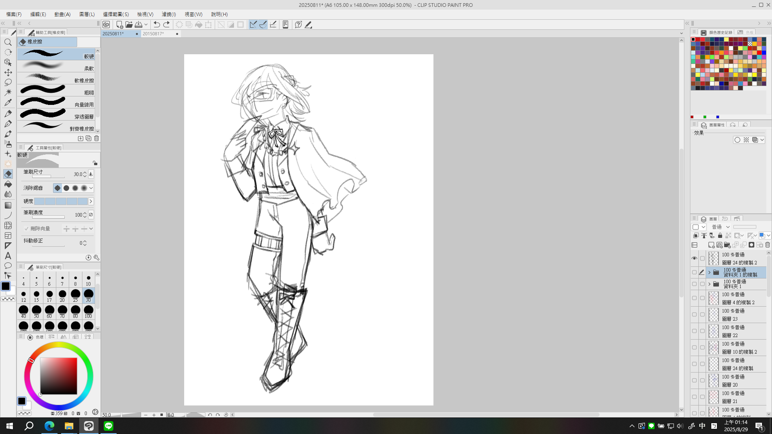Open the 濾鏡(I) menu
The width and height of the screenshot is (772, 434).
click(x=168, y=14)
